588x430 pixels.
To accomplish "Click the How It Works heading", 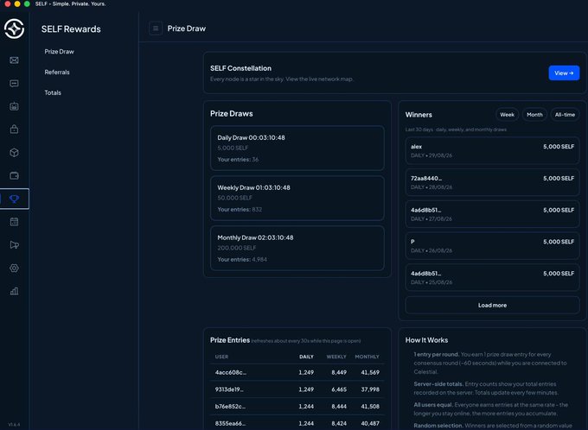I will [x=427, y=340].
